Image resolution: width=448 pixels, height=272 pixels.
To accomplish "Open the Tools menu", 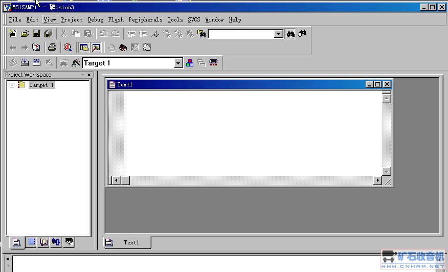I will pos(175,20).
